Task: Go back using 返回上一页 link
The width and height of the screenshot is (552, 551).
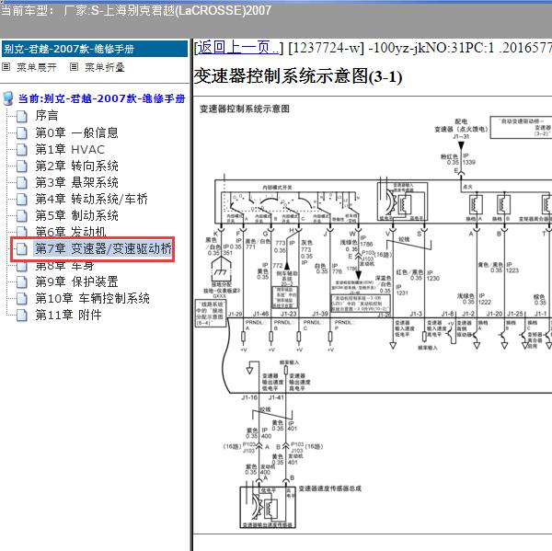Action: (x=237, y=48)
